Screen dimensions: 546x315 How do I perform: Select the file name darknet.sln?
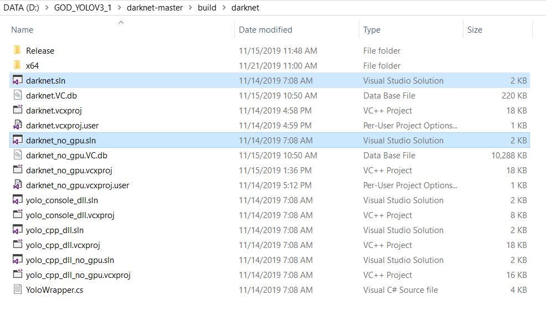45,81
